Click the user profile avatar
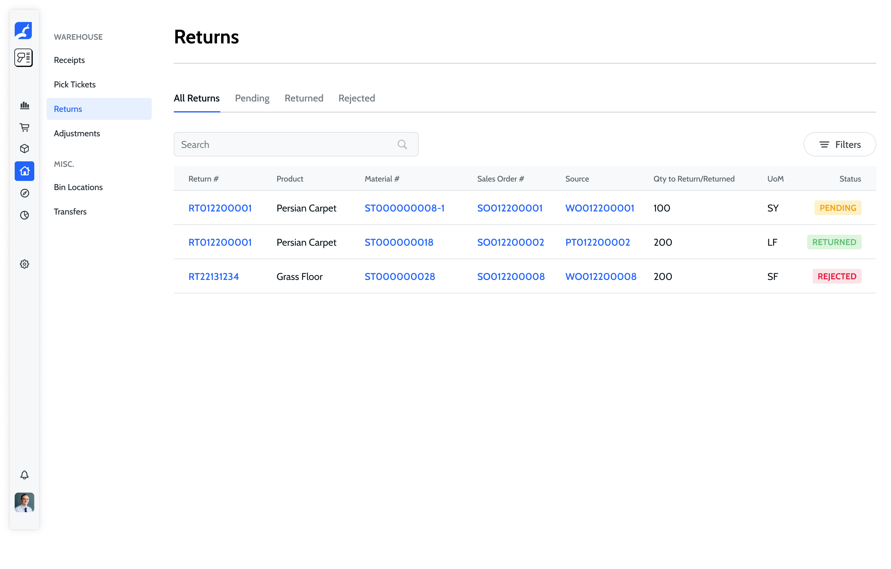Image resolution: width=891 pixels, height=569 pixels. [24, 502]
